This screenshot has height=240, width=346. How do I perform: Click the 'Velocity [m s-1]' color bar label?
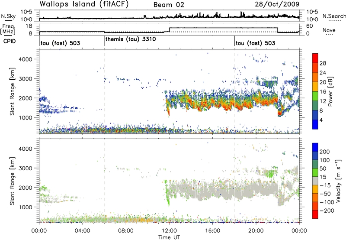(338, 181)
